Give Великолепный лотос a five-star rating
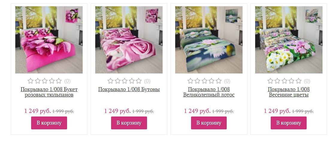The width and height of the screenshot is (333, 141). (219, 81)
